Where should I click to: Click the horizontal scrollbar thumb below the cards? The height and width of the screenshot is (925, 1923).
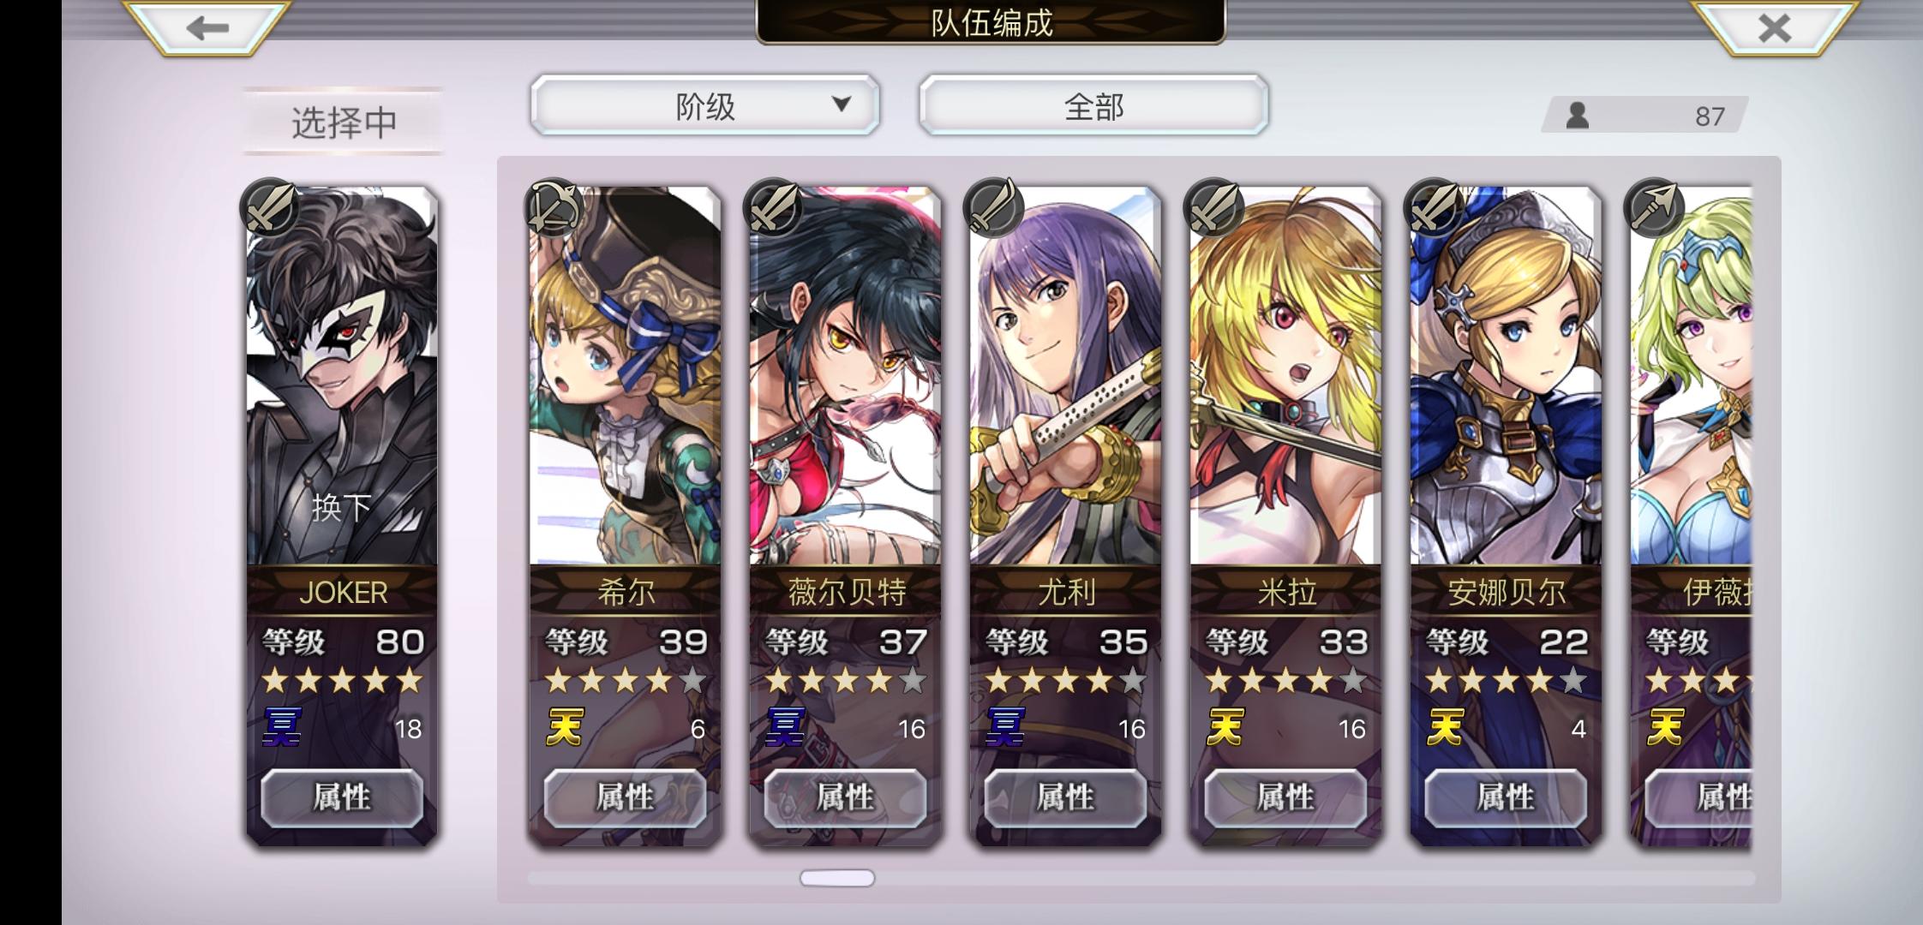837,878
